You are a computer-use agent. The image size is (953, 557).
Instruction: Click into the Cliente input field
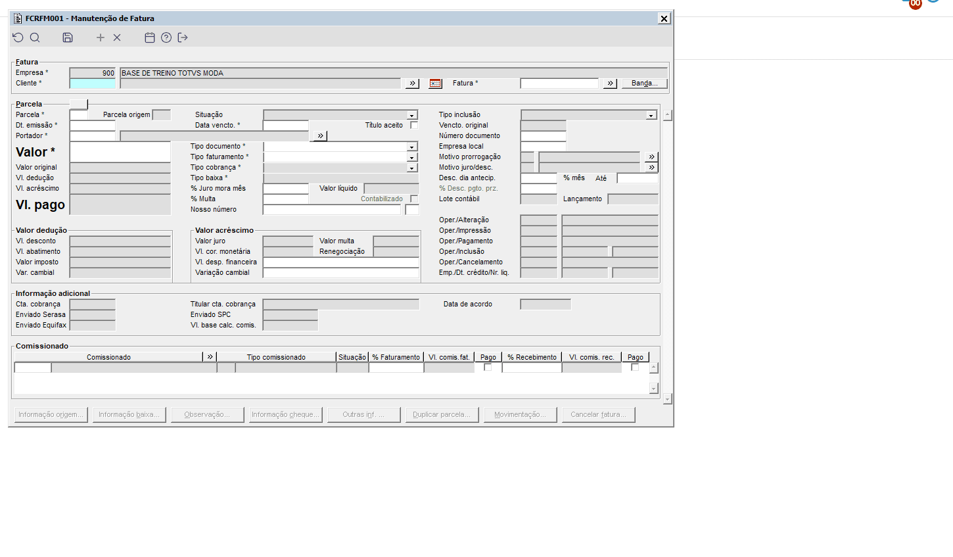click(93, 84)
